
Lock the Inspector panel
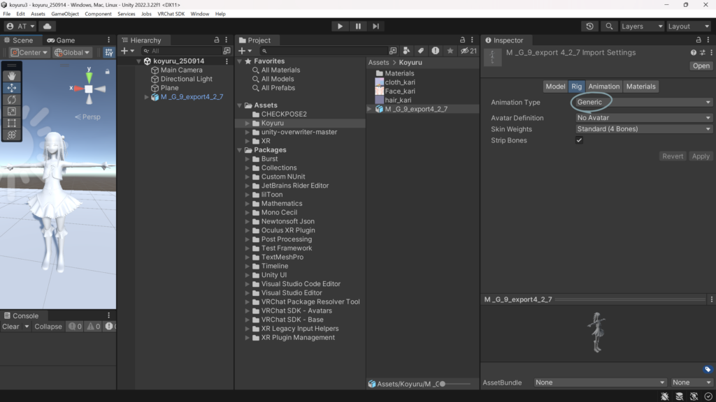tap(701, 40)
